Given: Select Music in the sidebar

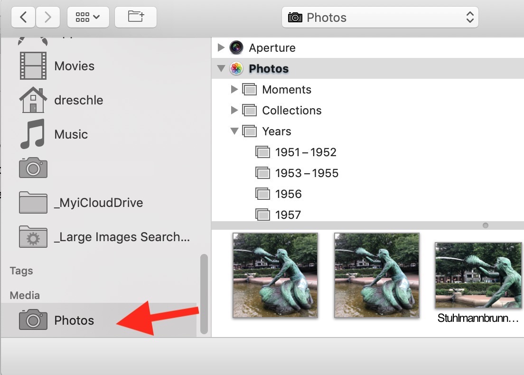Looking at the screenshot, I should click(x=99, y=134).
